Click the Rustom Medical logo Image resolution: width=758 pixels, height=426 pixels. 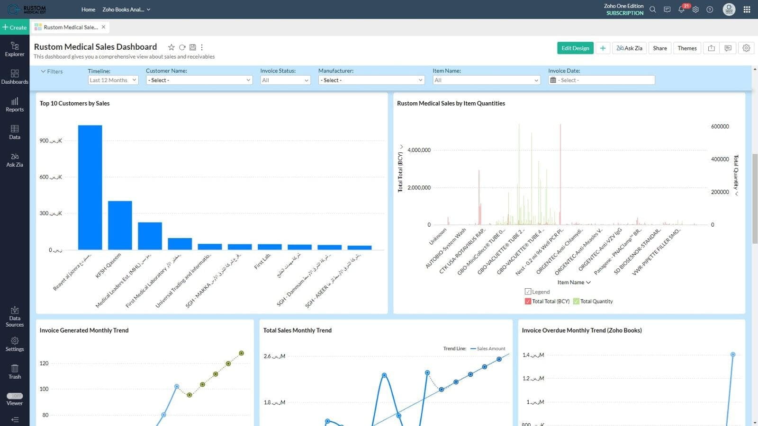click(x=27, y=9)
